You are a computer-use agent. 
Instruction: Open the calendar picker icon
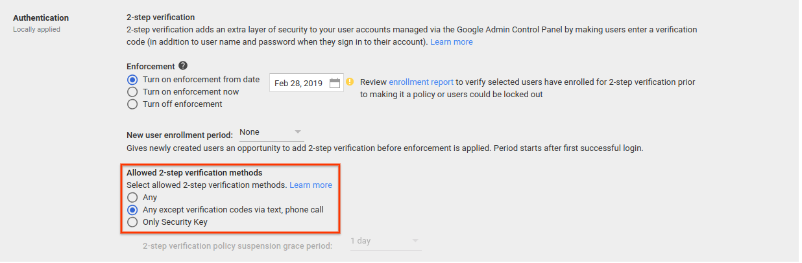[x=335, y=83]
